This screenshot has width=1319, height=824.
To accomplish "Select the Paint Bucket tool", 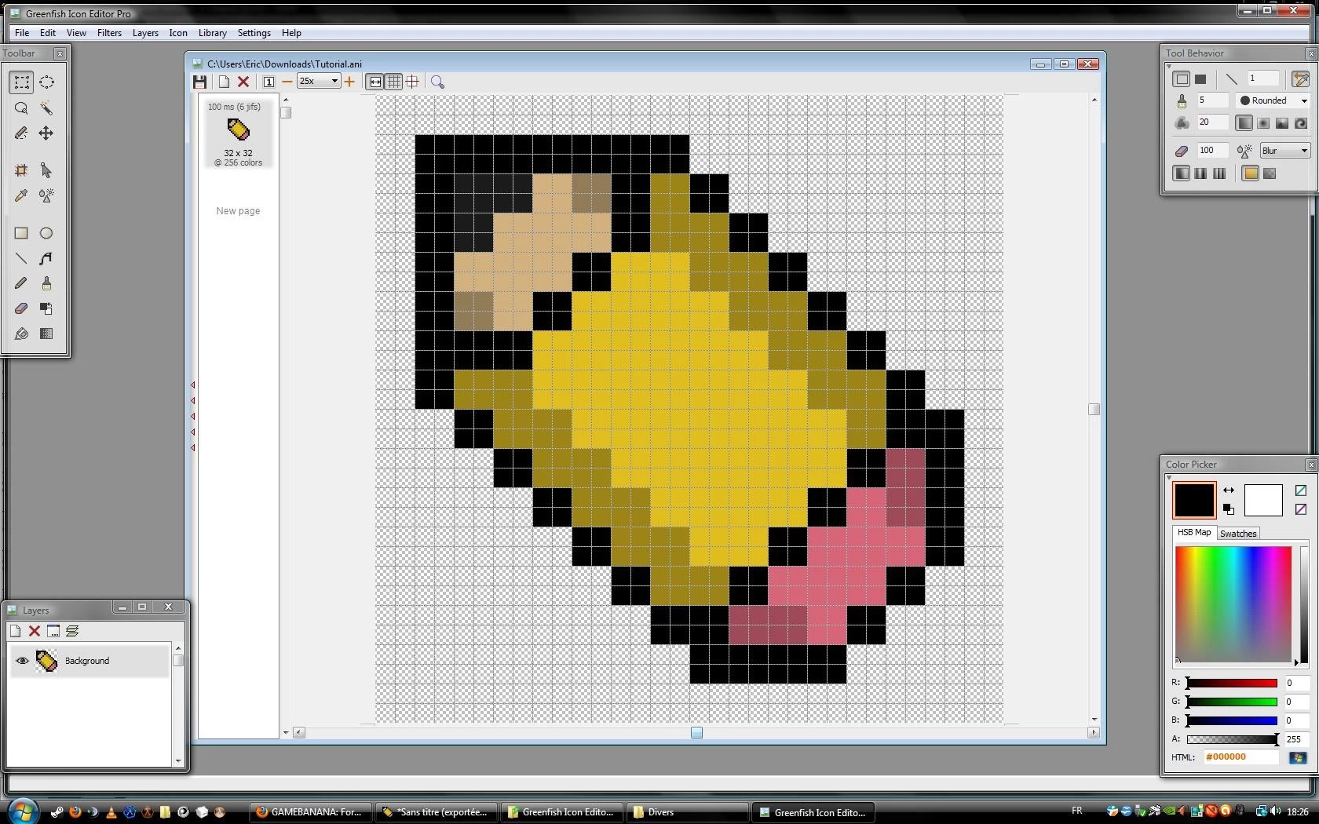I will 21,334.
